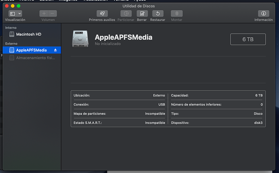Image resolution: width=279 pixels, height=173 pixels.
Task: Click the Montar mount icon
Action: coord(177,13)
